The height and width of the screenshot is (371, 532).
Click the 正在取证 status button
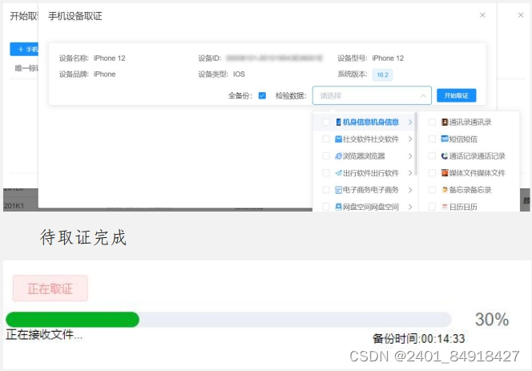pos(50,288)
